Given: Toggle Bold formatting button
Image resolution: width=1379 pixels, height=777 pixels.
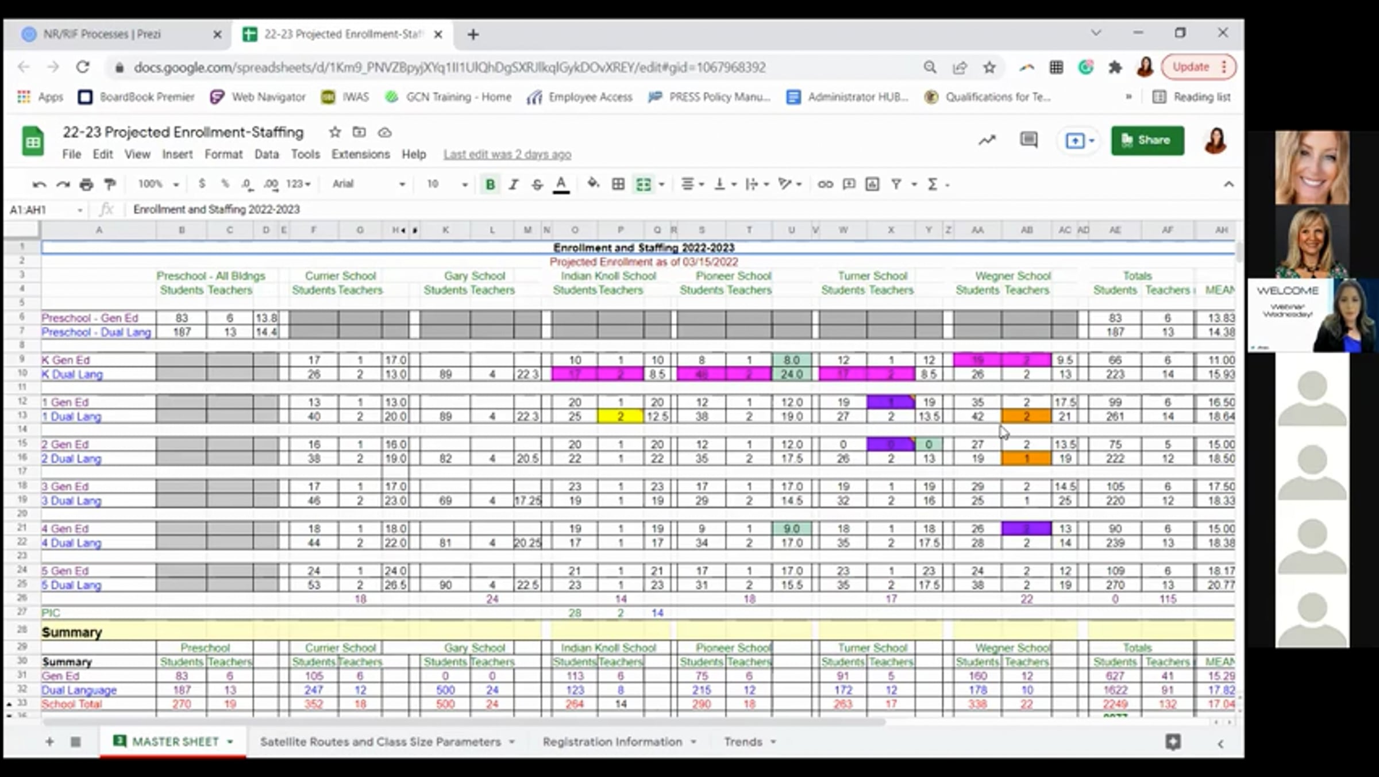Looking at the screenshot, I should (x=490, y=184).
